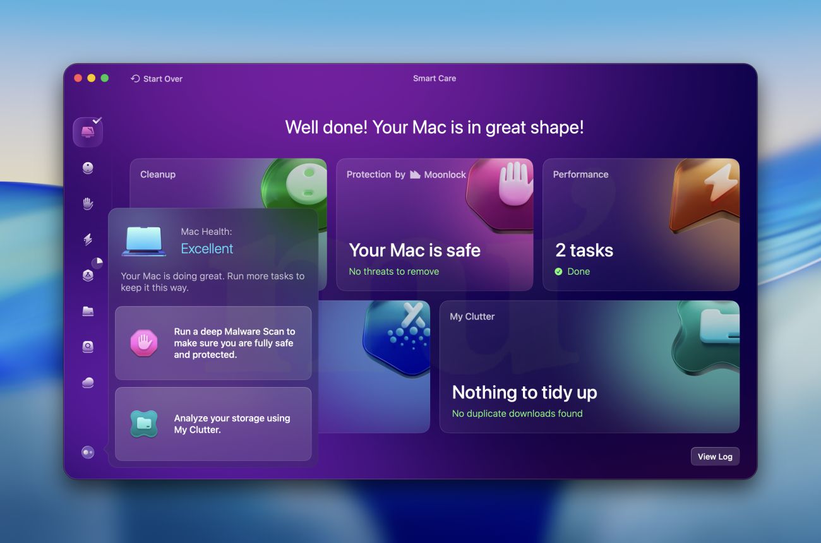Click the Cloud Cleanup sidebar icon
This screenshot has width=821, height=543.
coord(88,383)
